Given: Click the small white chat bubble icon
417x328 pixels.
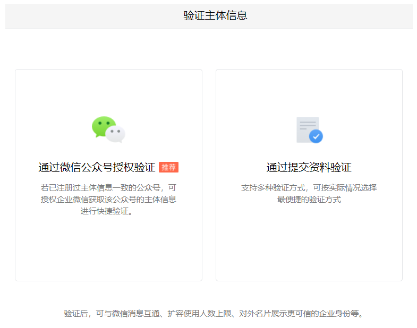Looking at the screenshot, I should coord(116,134).
